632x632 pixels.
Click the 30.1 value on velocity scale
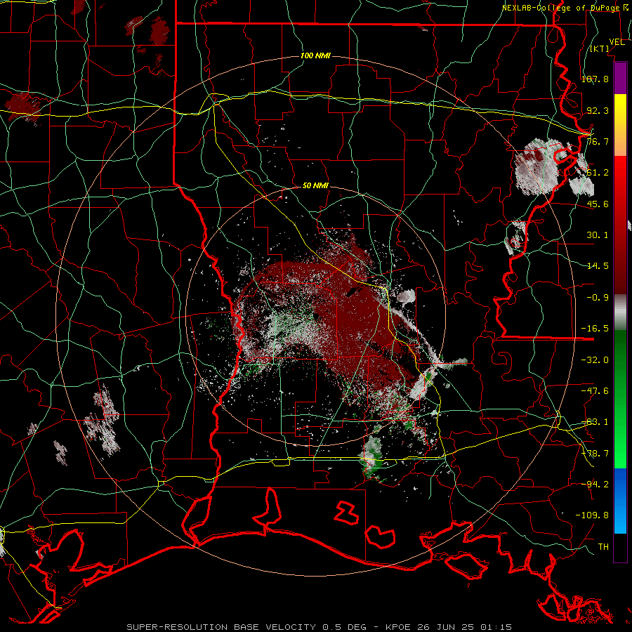pos(598,235)
